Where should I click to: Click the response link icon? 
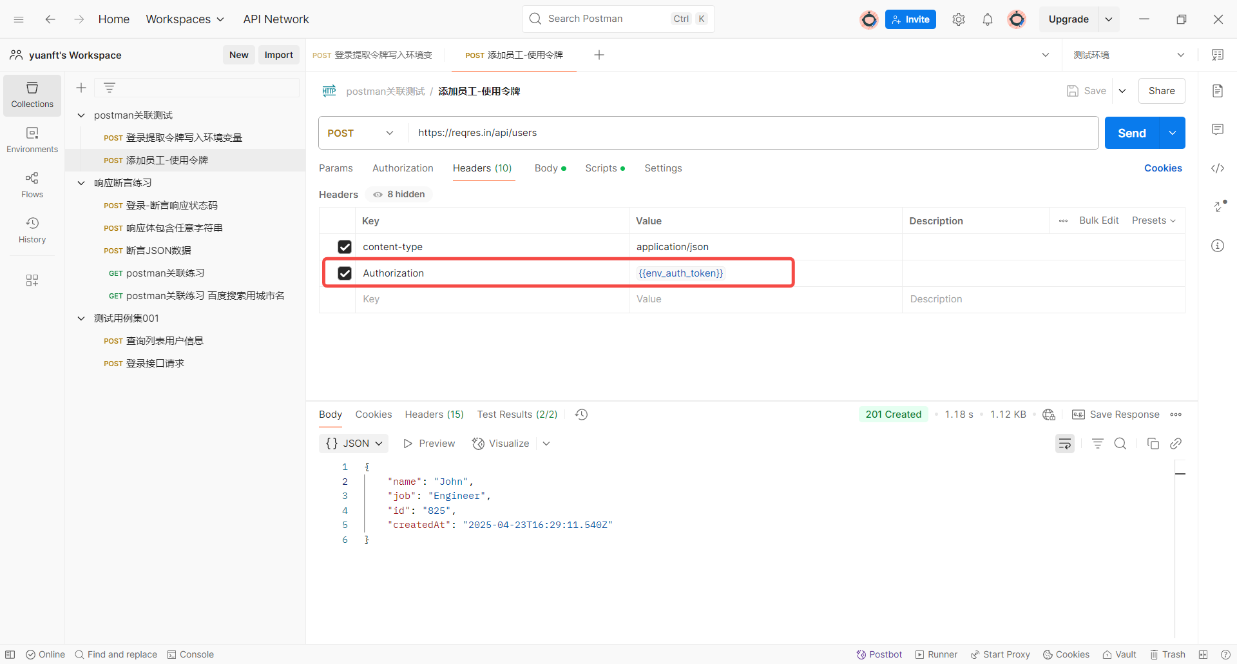click(x=1176, y=444)
